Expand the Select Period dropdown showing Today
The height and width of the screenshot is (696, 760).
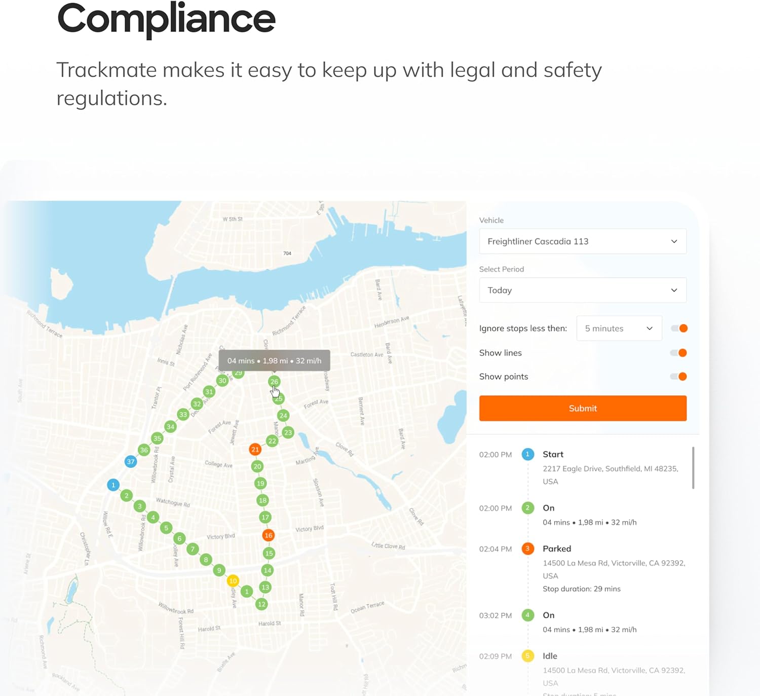(x=583, y=290)
